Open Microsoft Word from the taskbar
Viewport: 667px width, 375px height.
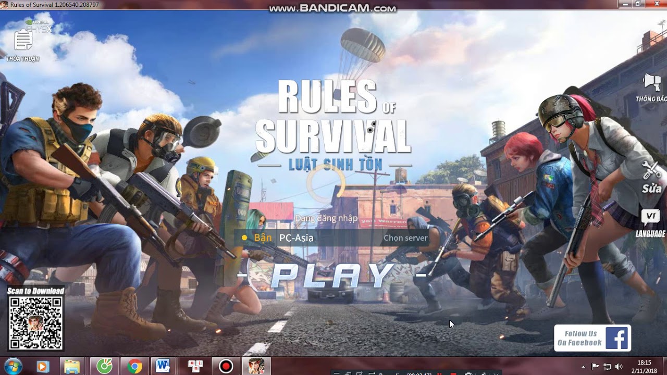(164, 367)
